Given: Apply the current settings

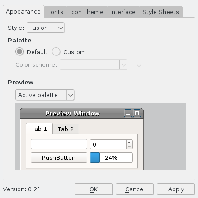Looking at the screenshot, I should point(176,189).
